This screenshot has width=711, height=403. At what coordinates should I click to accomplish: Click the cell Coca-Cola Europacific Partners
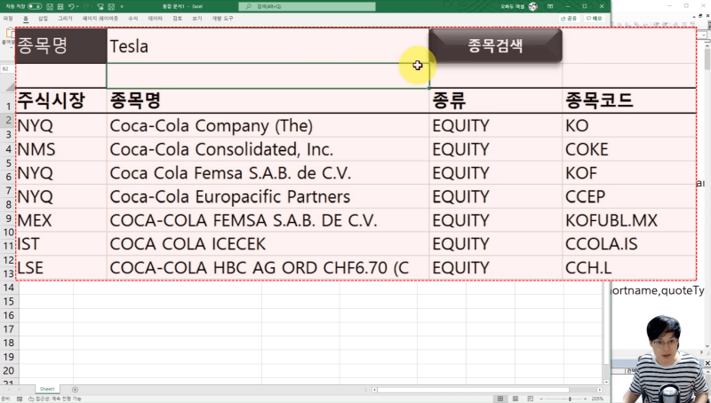point(268,196)
